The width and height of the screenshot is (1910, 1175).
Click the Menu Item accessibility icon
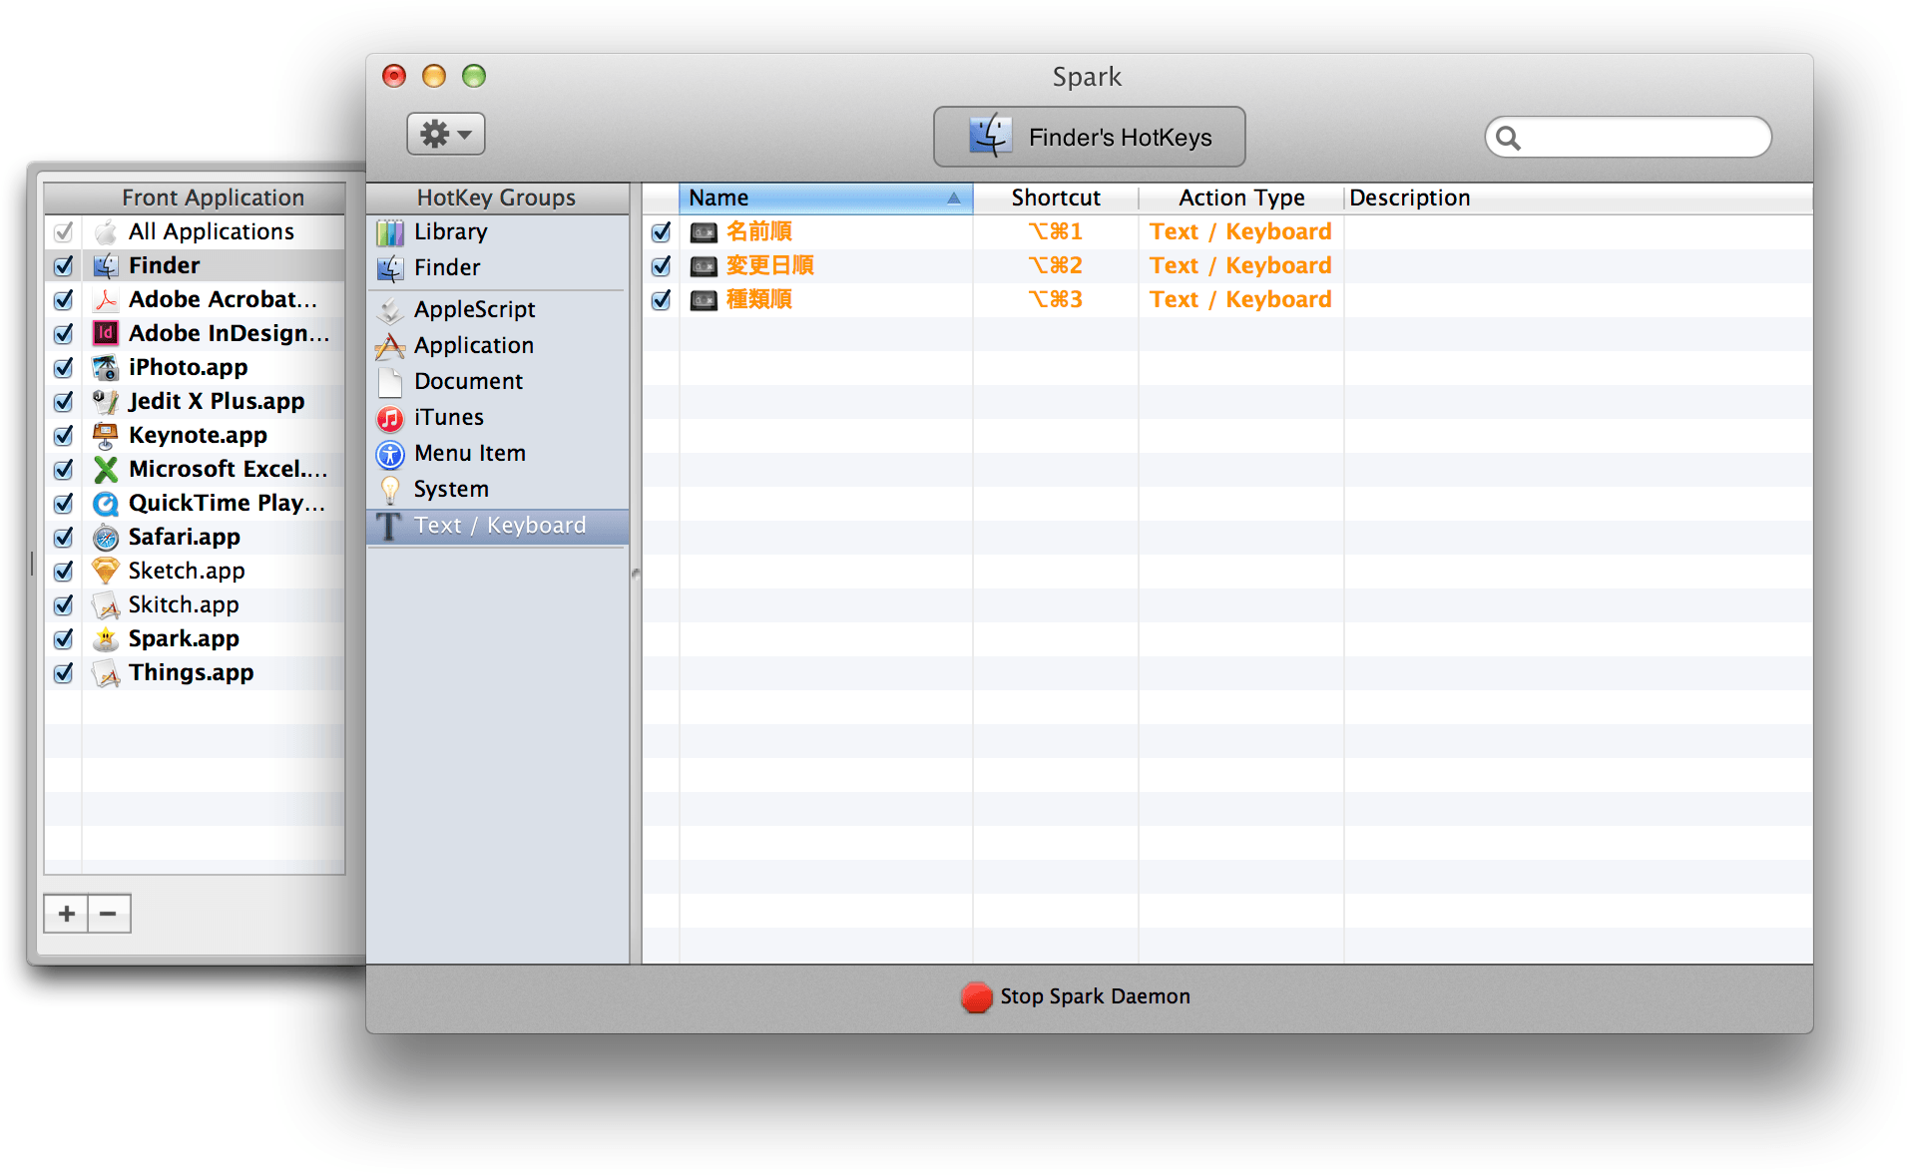click(x=390, y=454)
